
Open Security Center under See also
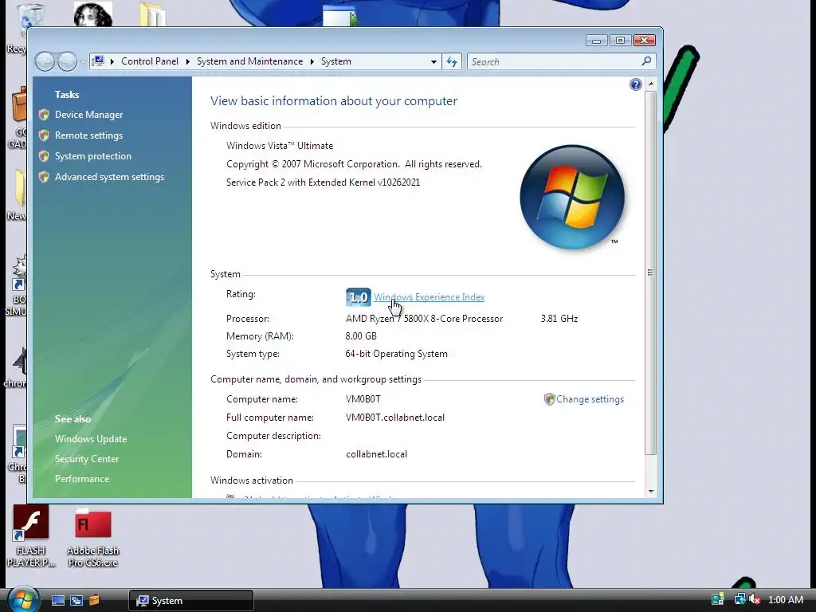pyautogui.click(x=86, y=459)
